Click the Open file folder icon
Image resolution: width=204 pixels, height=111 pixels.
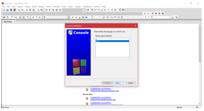(8, 10)
